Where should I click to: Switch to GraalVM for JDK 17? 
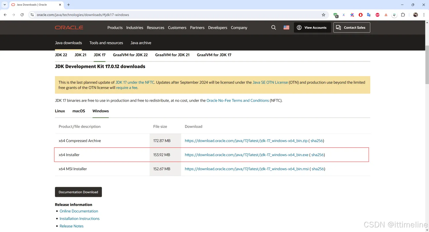coord(214,55)
